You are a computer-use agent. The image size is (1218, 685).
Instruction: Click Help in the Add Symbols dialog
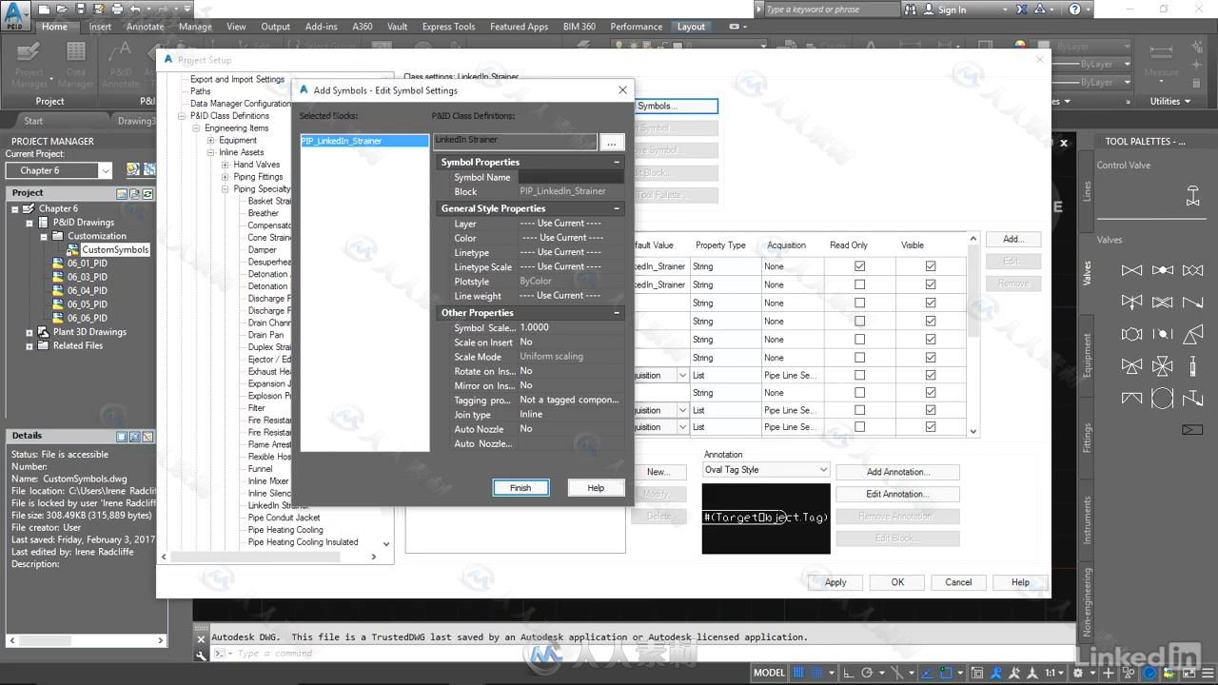point(596,488)
